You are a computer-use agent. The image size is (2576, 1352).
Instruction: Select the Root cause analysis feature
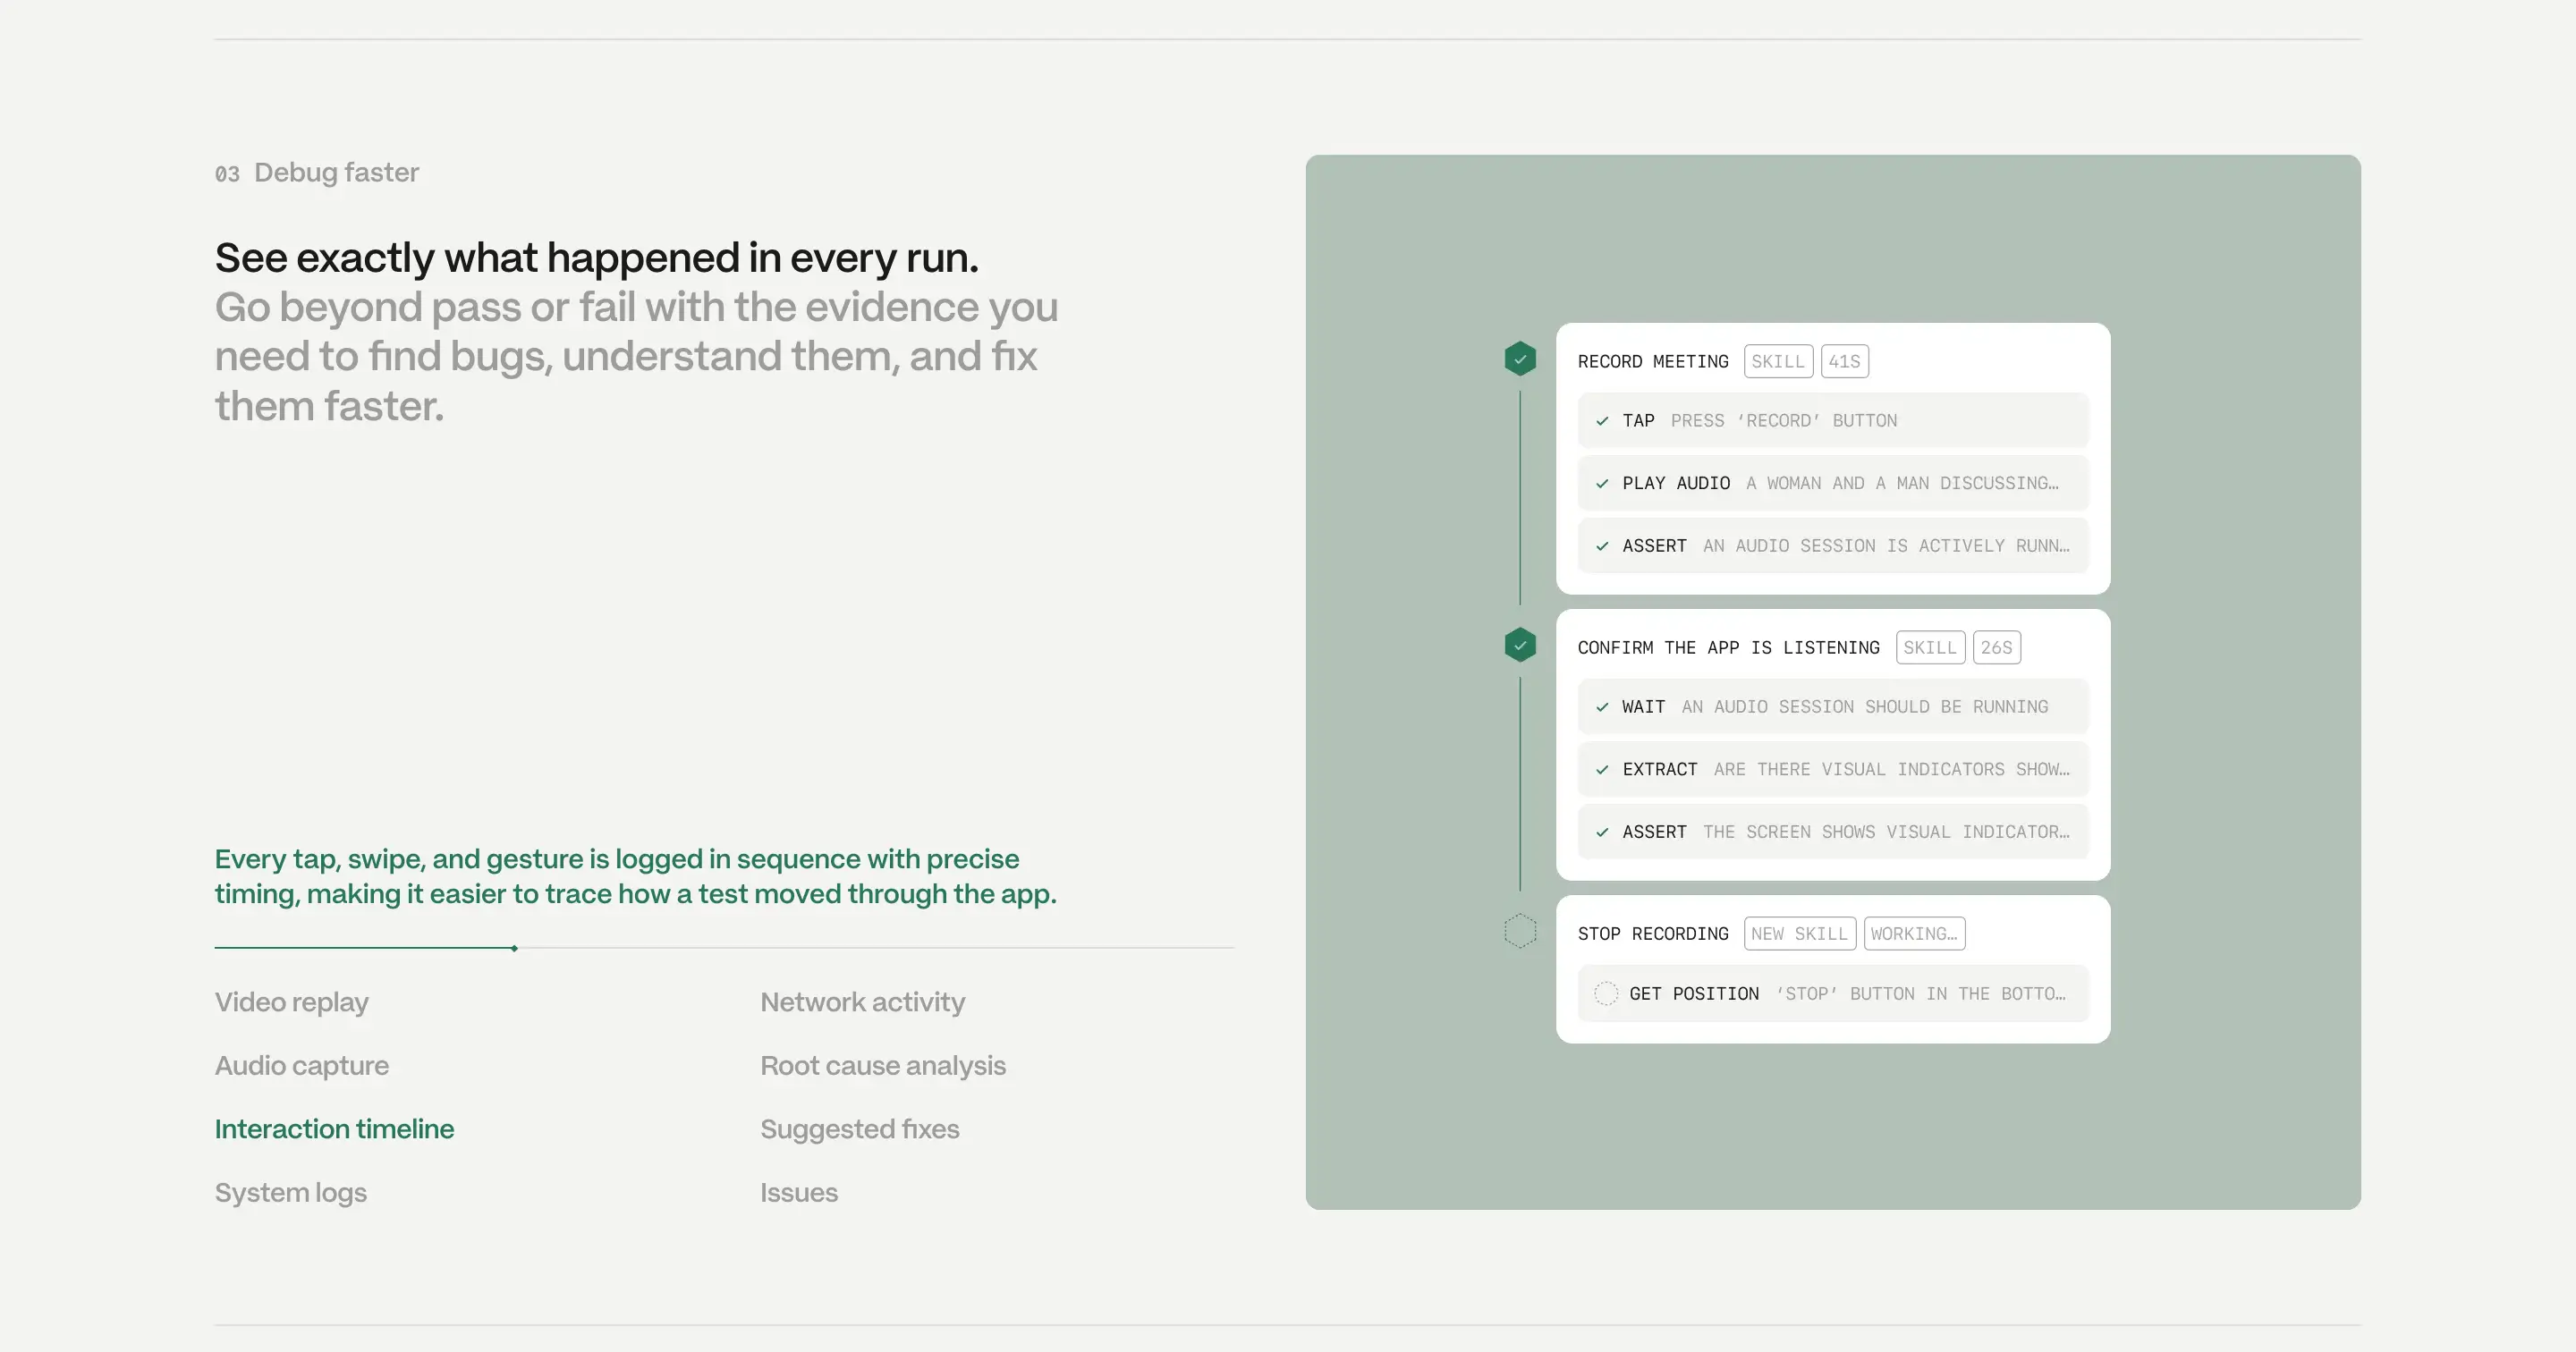coord(883,1065)
